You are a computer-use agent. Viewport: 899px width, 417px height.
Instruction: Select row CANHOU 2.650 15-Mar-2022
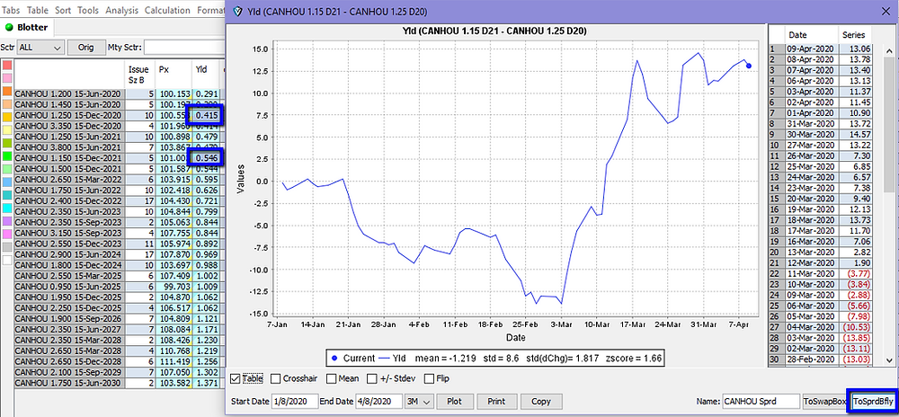pos(69,181)
